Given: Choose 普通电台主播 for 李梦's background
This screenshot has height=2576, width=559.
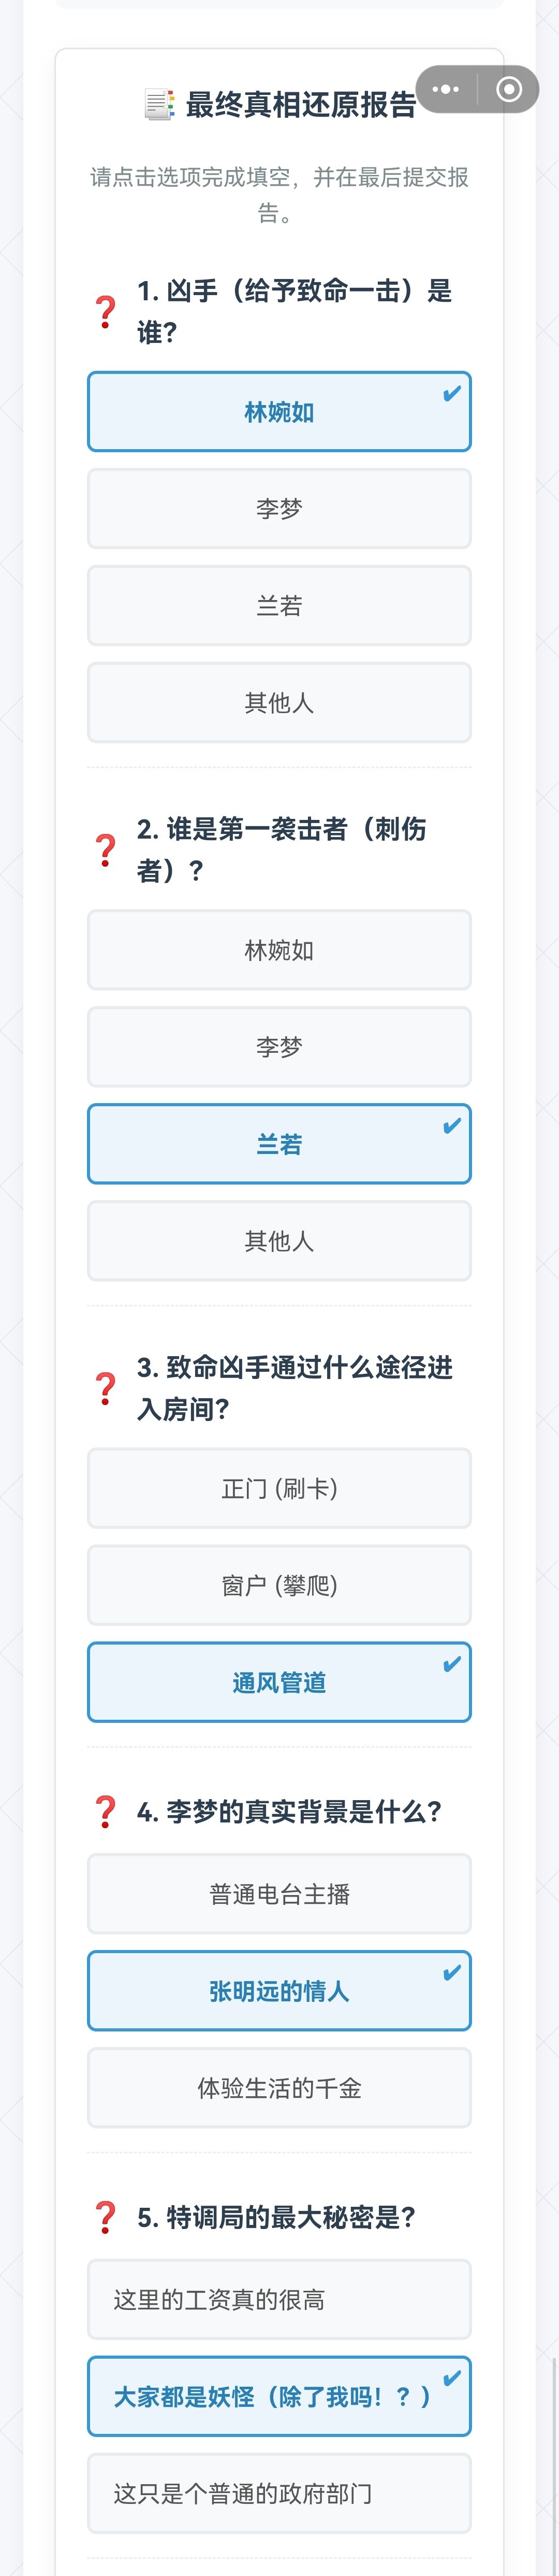Looking at the screenshot, I should [279, 1894].
